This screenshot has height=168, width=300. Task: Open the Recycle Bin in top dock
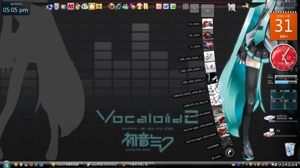pos(56,7)
